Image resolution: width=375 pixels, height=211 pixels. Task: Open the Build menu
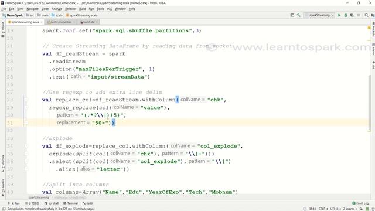[x=82, y=9]
